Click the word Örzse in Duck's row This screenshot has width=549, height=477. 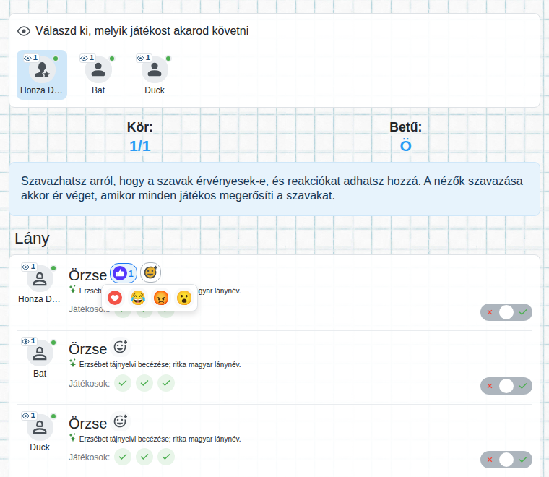(88, 424)
